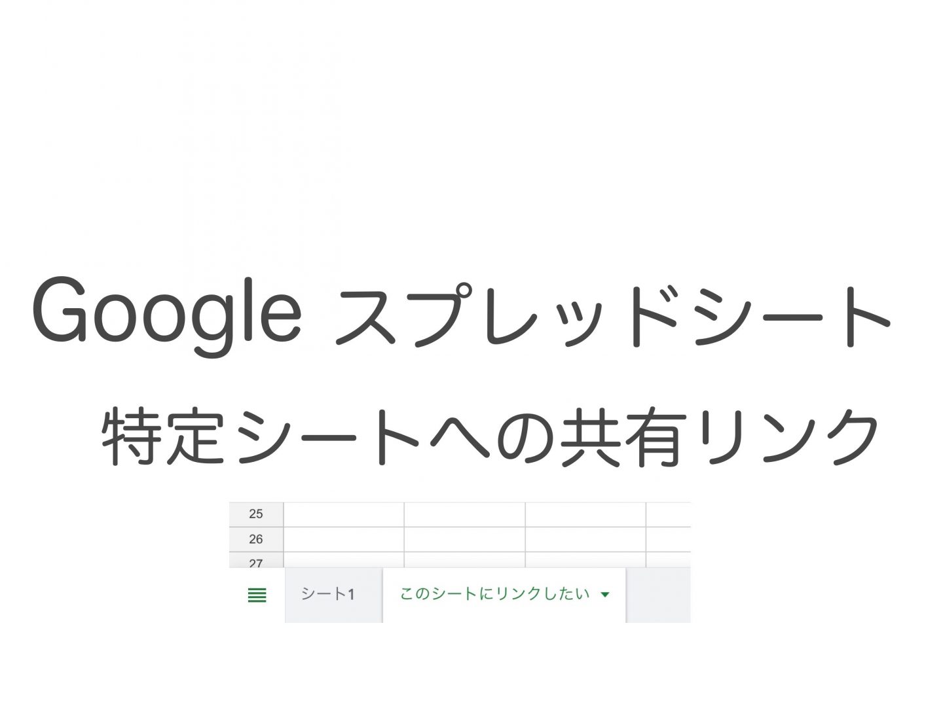
Task: Click the first cell of row 27
Action: [x=343, y=561]
